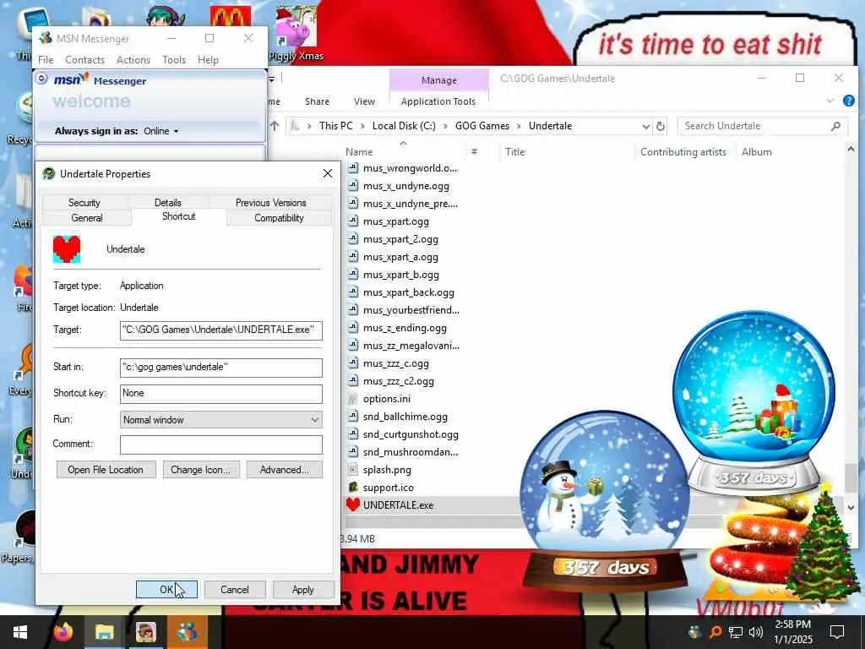The width and height of the screenshot is (865, 649).
Task: Open Firefox from the taskbar
Action: 63,632
